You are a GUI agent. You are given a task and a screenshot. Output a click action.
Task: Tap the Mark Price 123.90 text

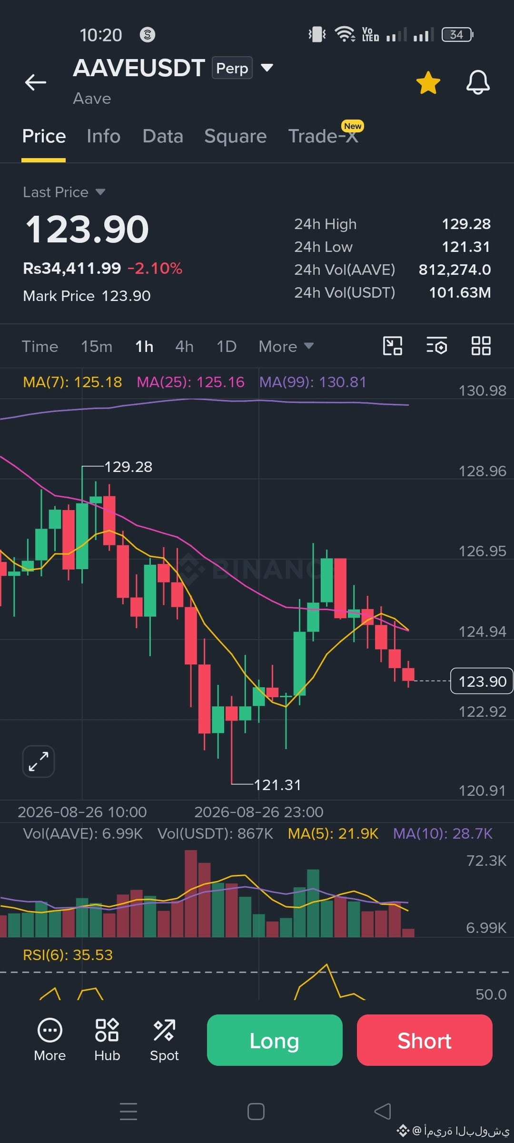pos(87,296)
